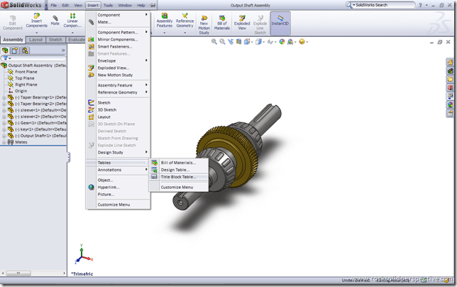The height and width of the screenshot is (287, 457).
Task: Click Zoom to Fit view icon
Action: (214, 42)
